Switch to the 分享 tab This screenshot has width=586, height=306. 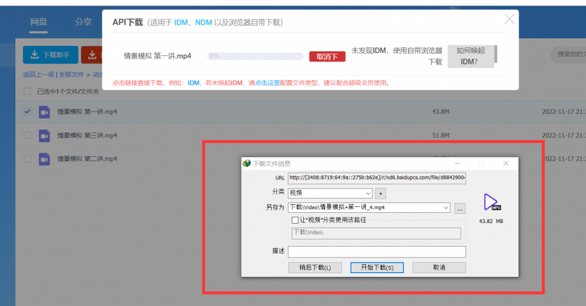pyautogui.click(x=84, y=22)
